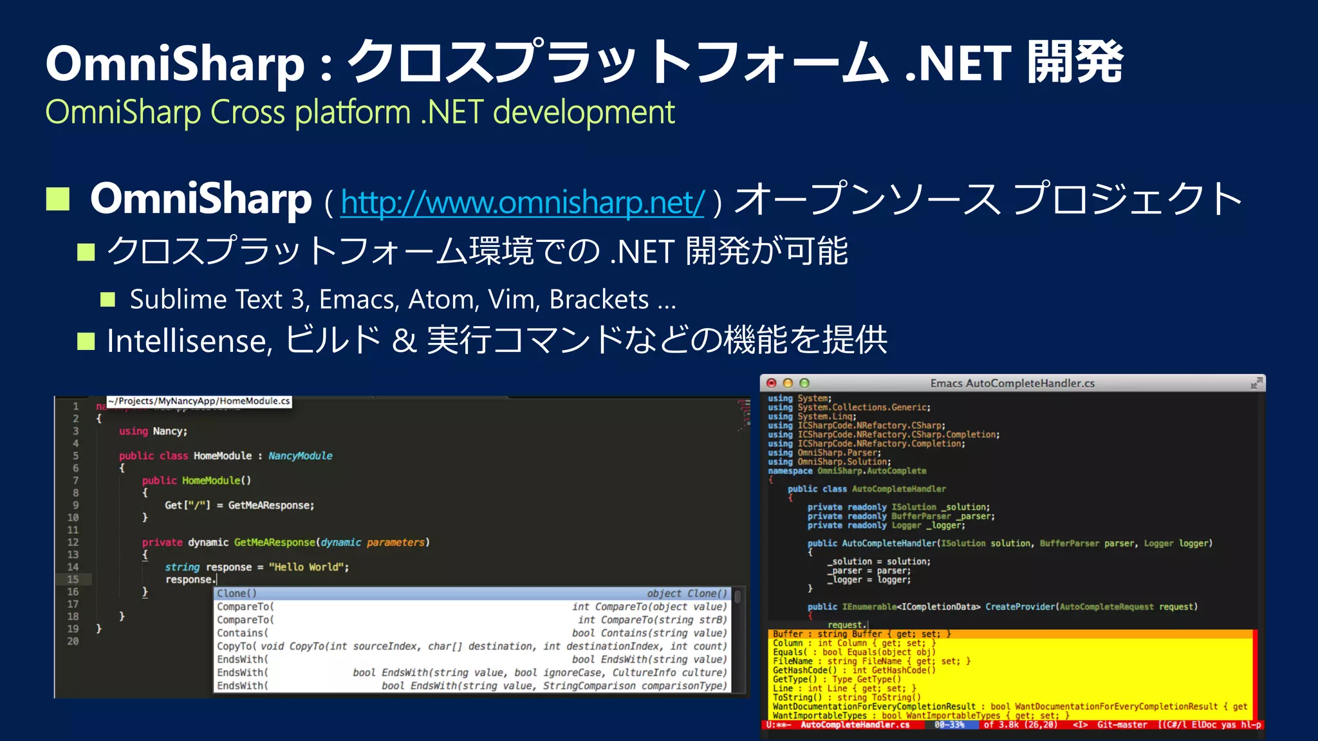The width and height of the screenshot is (1318, 741).
Task: Click namespace OmniSharp.AutoComplete line in Emacs
Action: [847, 471]
